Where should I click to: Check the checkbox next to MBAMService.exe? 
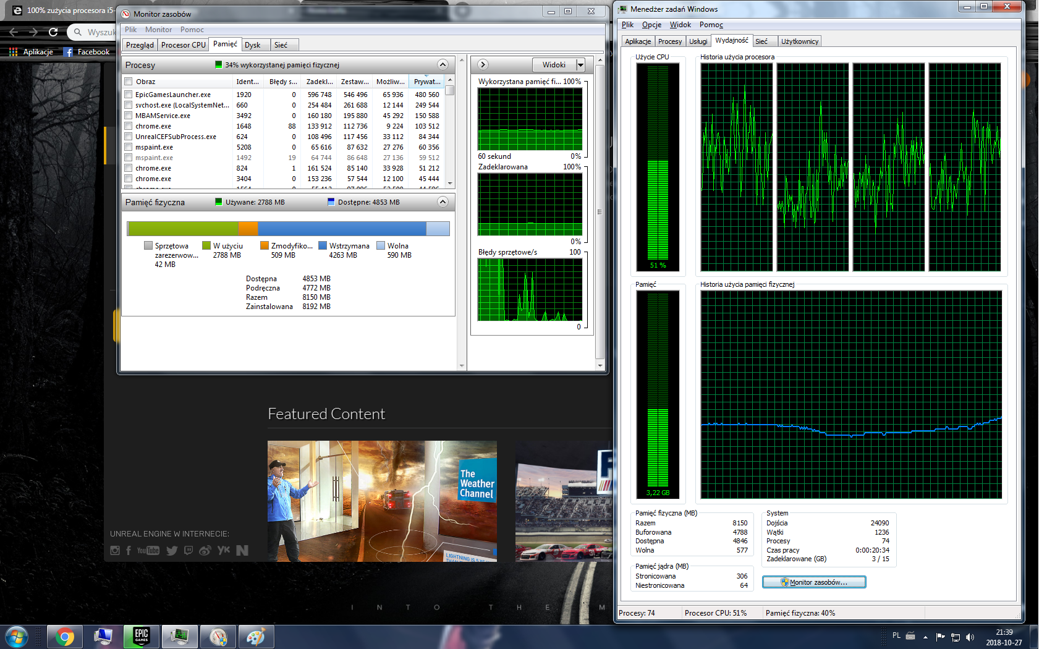tap(128, 116)
